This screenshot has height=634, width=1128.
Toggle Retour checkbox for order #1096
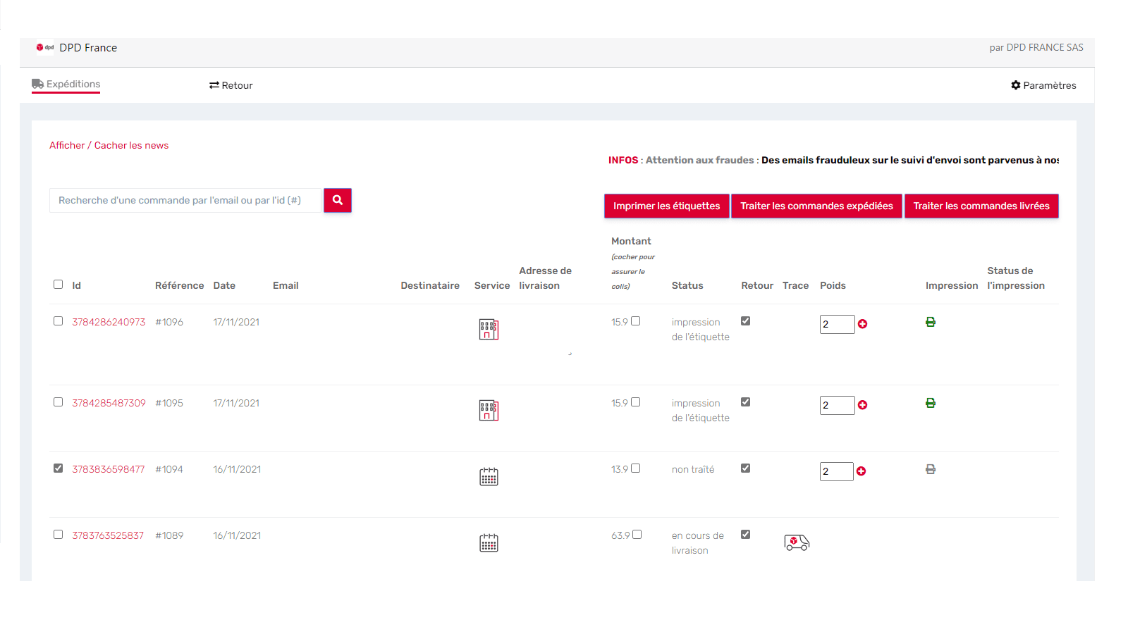745,321
